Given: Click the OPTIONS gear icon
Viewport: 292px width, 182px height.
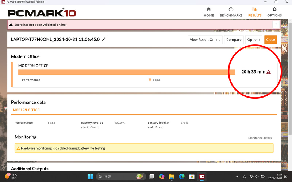Looking at the screenshot, I should tap(274, 9).
